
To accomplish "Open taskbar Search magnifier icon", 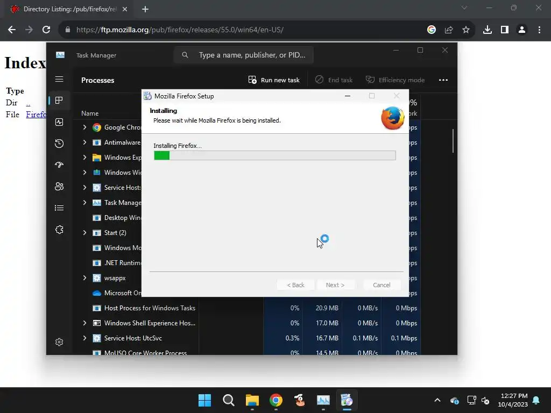I will click(228, 400).
